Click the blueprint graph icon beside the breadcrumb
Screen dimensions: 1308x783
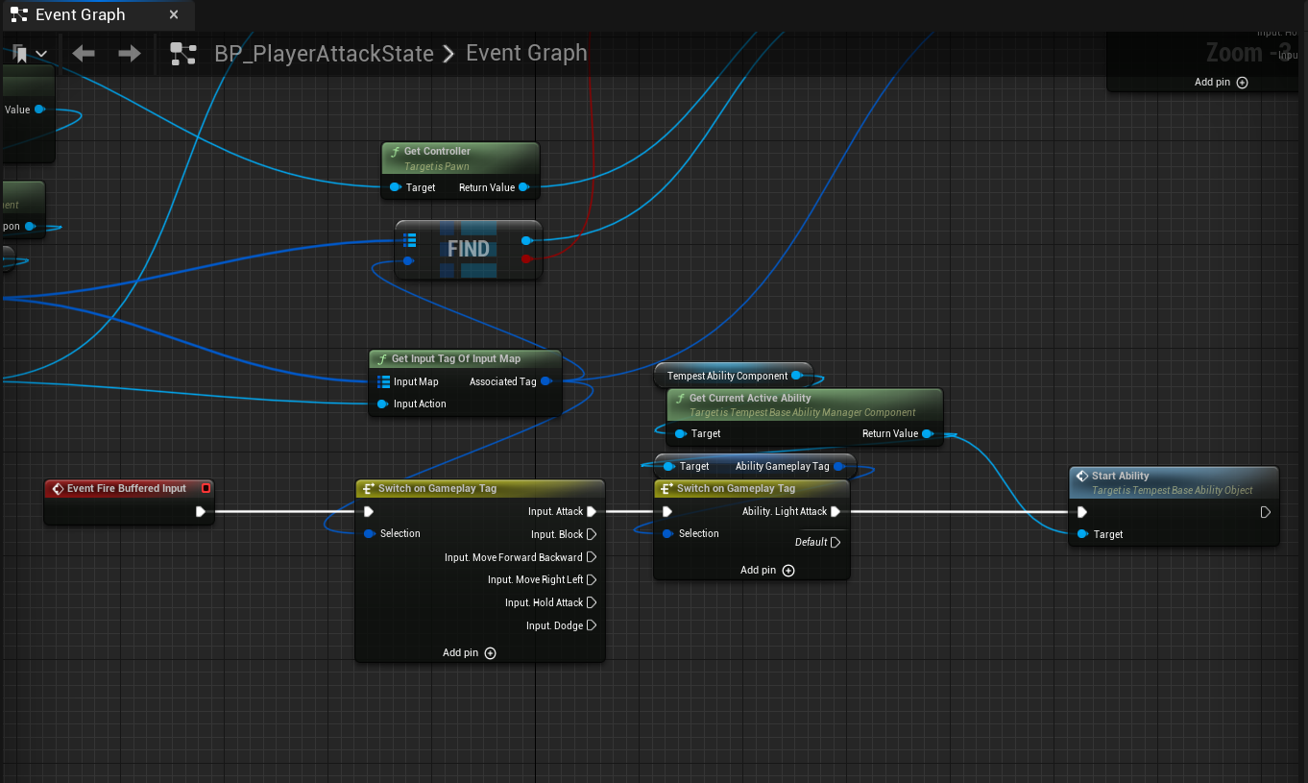coord(182,54)
